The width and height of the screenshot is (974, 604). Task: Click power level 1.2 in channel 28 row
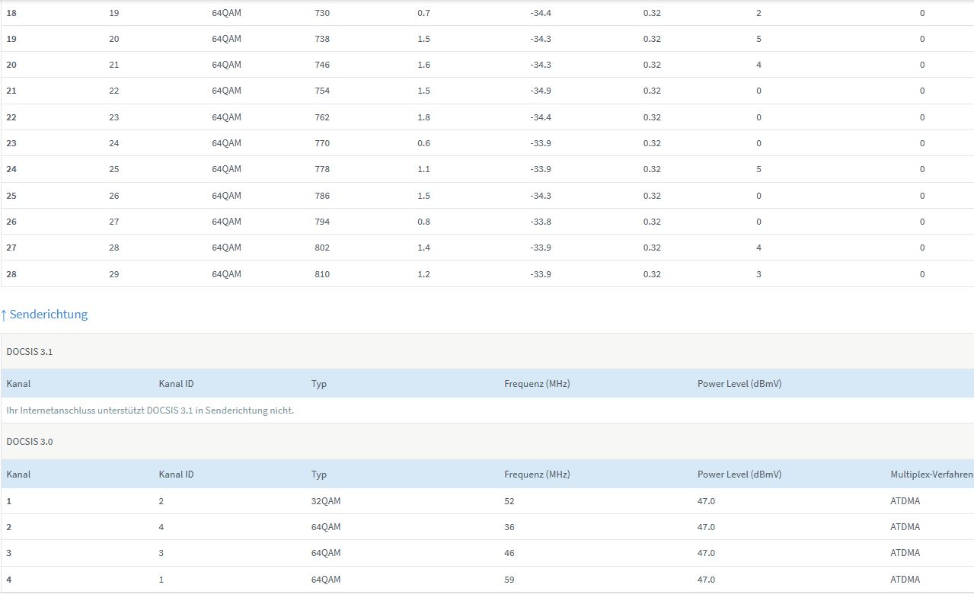(x=423, y=274)
